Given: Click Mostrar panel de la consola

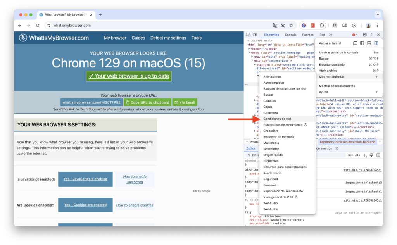Looking at the screenshot, I should (x=349, y=53).
